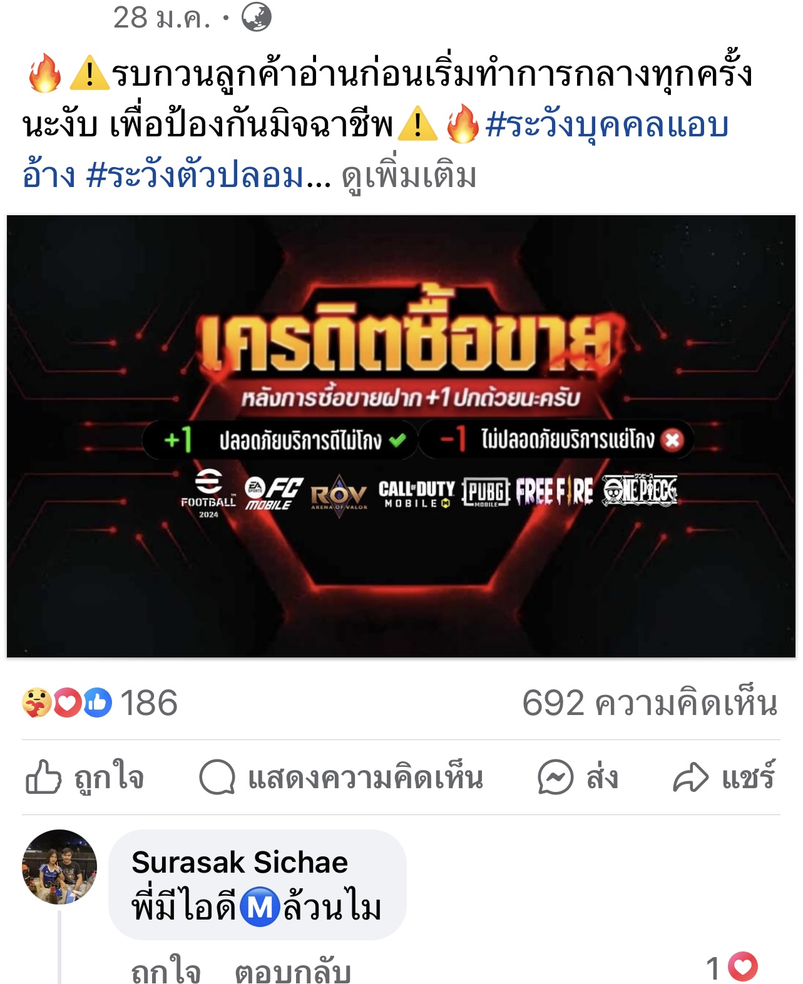Screen dimensions: 803x984
Task: Click the แสดงความคิดเห็น comment button label
Action: pyautogui.click(x=366, y=778)
